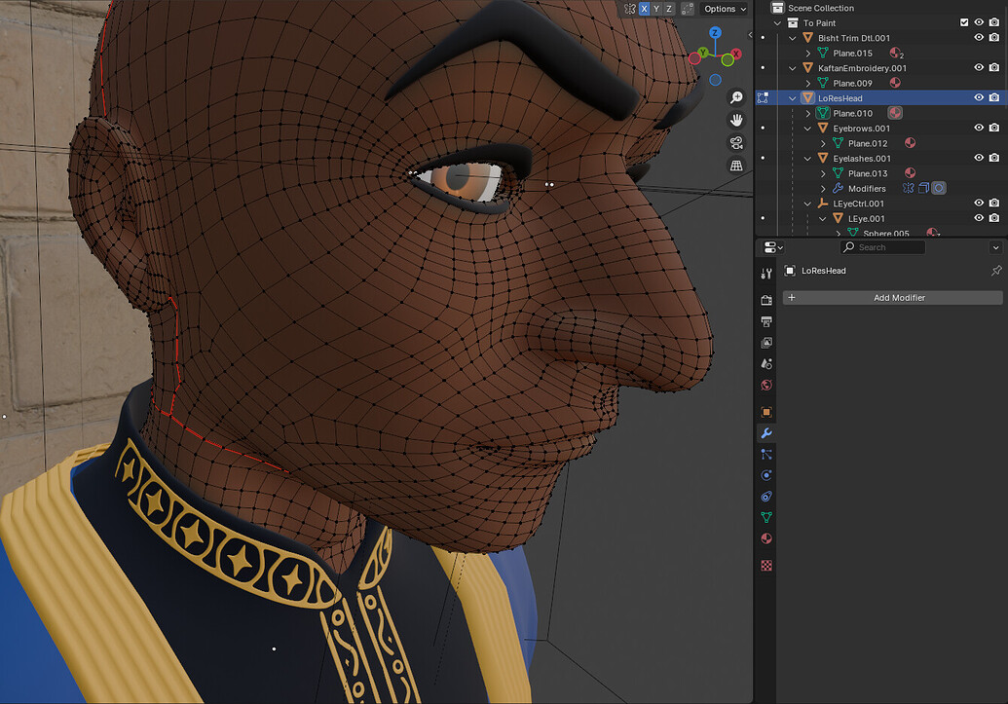This screenshot has height=704, width=1008.
Task: Select the Material Properties tab
Action: click(x=766, y=538)
